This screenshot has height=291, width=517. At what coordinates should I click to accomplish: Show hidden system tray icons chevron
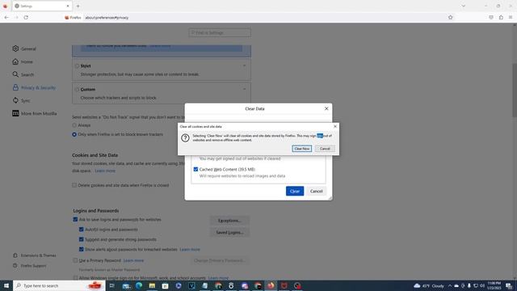pos(450,285)
